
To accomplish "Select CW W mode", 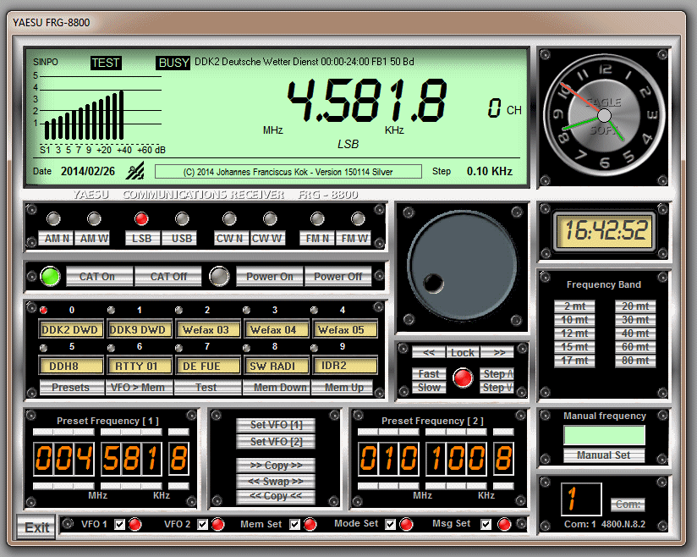I will [267, 239].
